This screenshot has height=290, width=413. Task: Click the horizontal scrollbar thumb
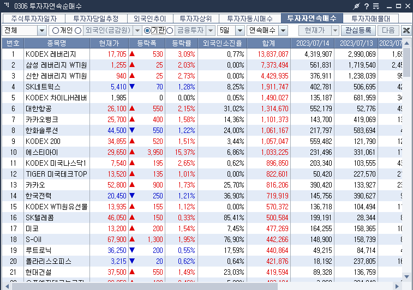[x=145, y=286]
